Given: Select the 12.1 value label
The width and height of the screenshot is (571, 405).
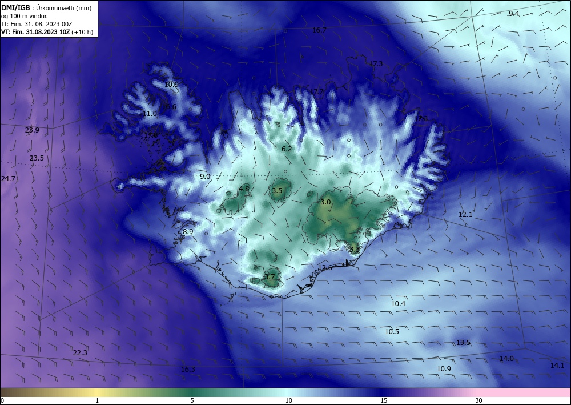Looking at the screenshot, I should click(465, 215).
